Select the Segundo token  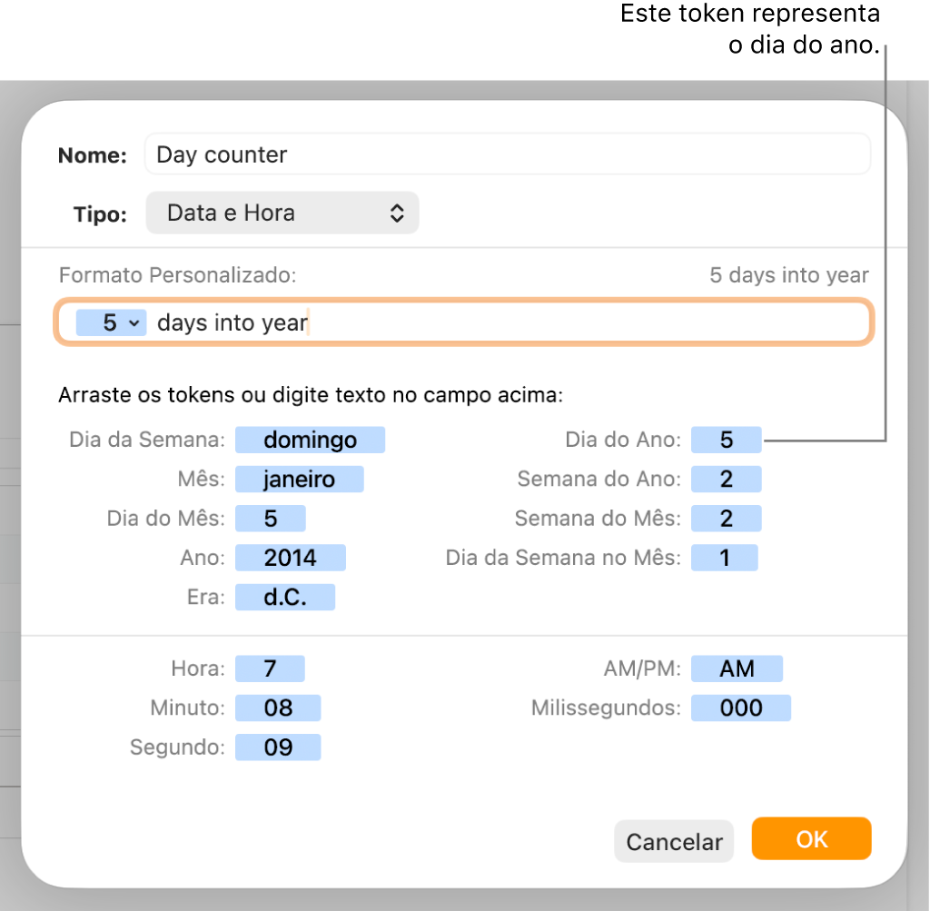[x=277, y=747]
